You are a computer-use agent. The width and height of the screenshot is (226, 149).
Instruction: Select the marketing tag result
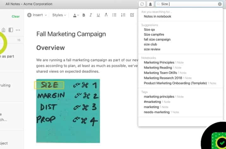156,107
